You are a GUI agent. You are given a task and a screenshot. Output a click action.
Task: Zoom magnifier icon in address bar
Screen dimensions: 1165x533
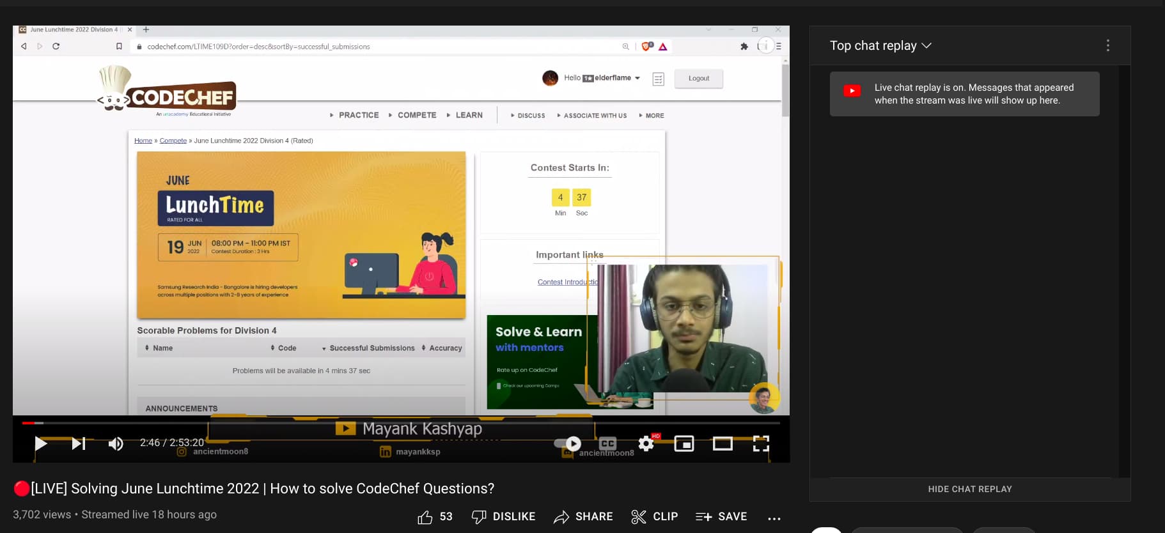[x=625, y=47]
